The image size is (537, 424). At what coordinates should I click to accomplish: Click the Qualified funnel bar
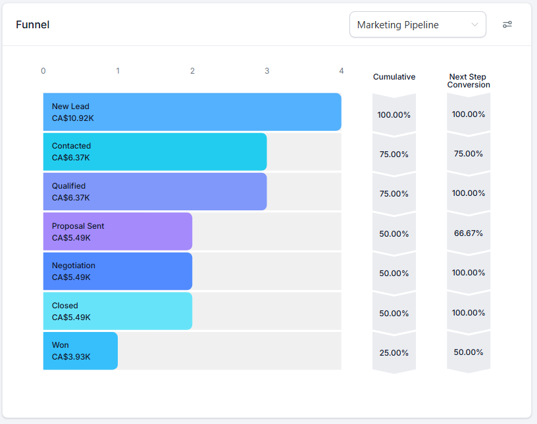pyautogui.click(x=155, y=192)
